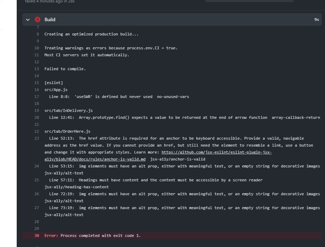325x247 pixels.
Task: Click 'jsx-a11y/heading-has-content' rule name
Action: click(x=77, y=187)
